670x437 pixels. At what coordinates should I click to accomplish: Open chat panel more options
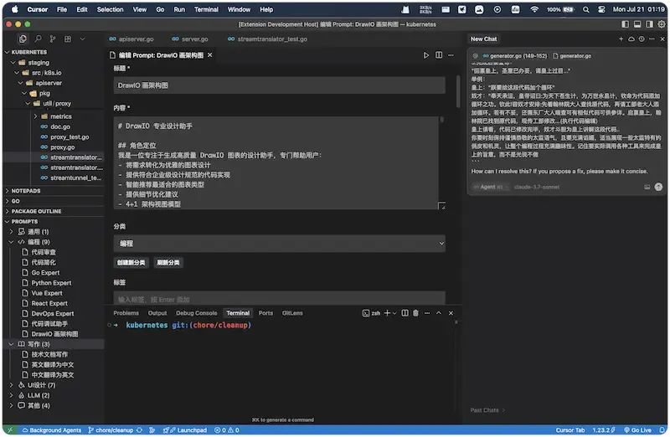tap(652, 39)
